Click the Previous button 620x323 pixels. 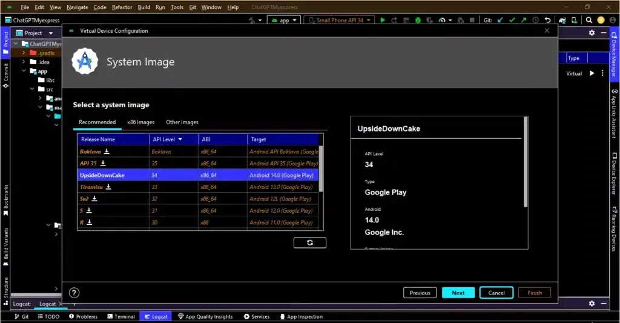[x=420, y=293]
